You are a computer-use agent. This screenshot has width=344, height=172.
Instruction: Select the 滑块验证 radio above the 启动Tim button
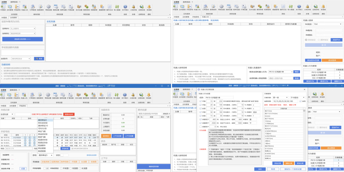pyautogui.click(x=306, y=40)
